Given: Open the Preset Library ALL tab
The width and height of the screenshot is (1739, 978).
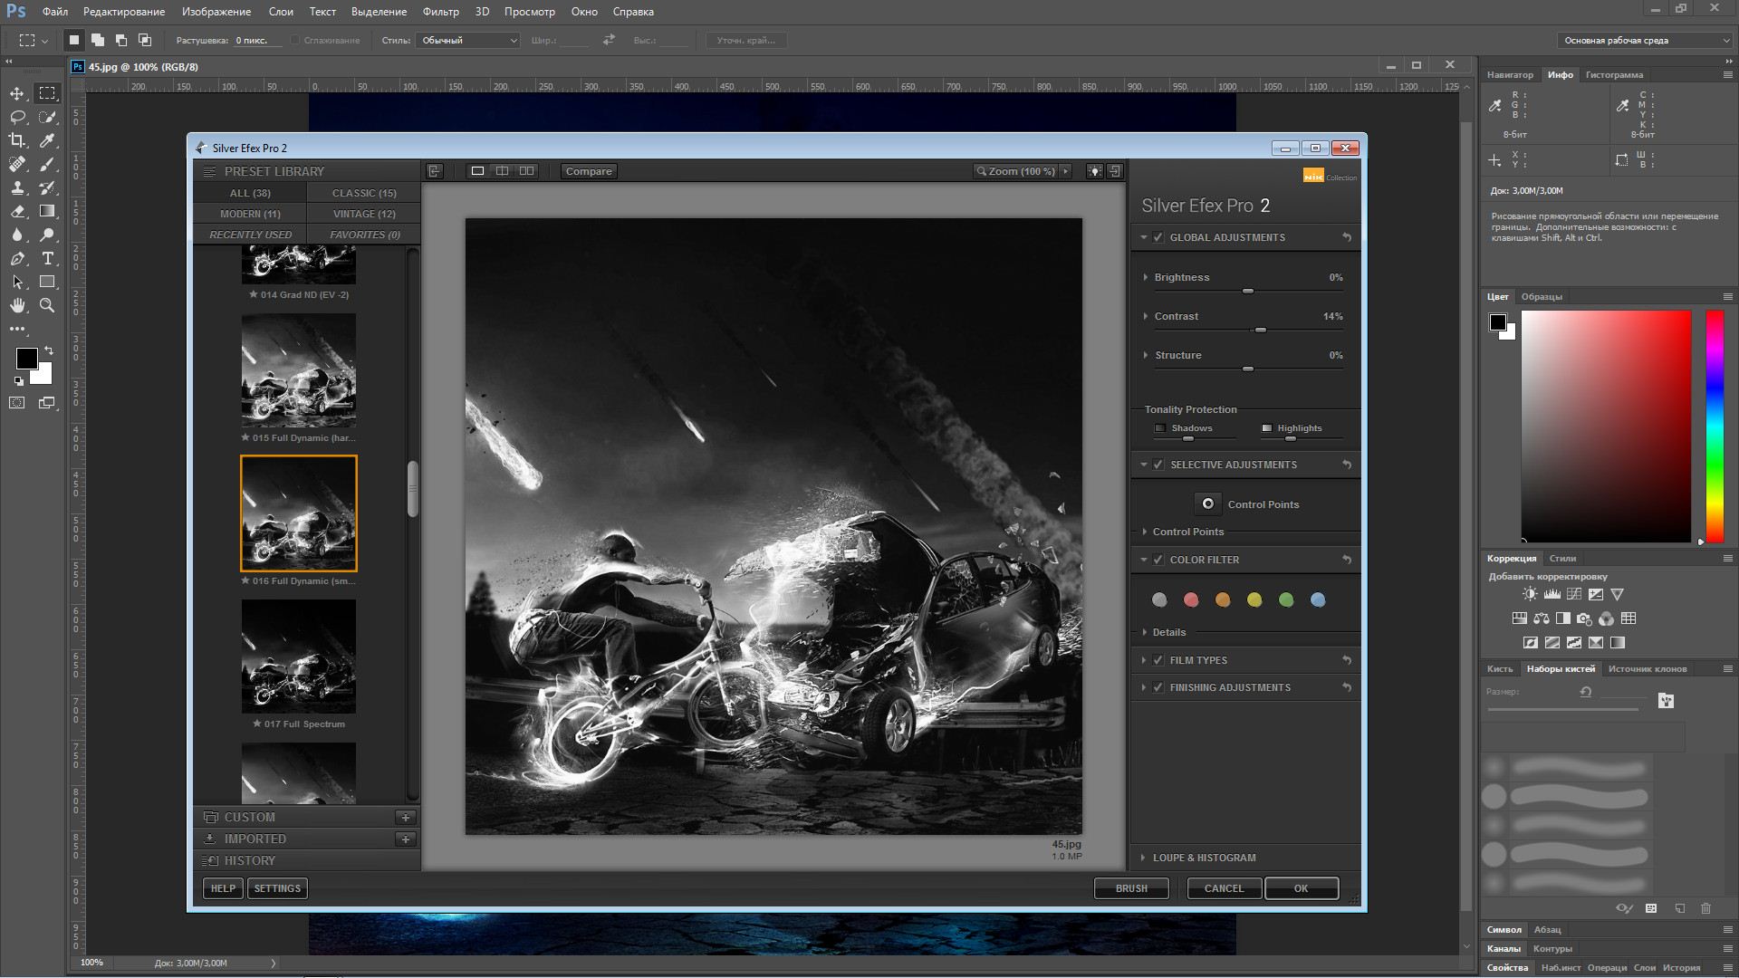Looking at the screenshot, I should point(251,192).
